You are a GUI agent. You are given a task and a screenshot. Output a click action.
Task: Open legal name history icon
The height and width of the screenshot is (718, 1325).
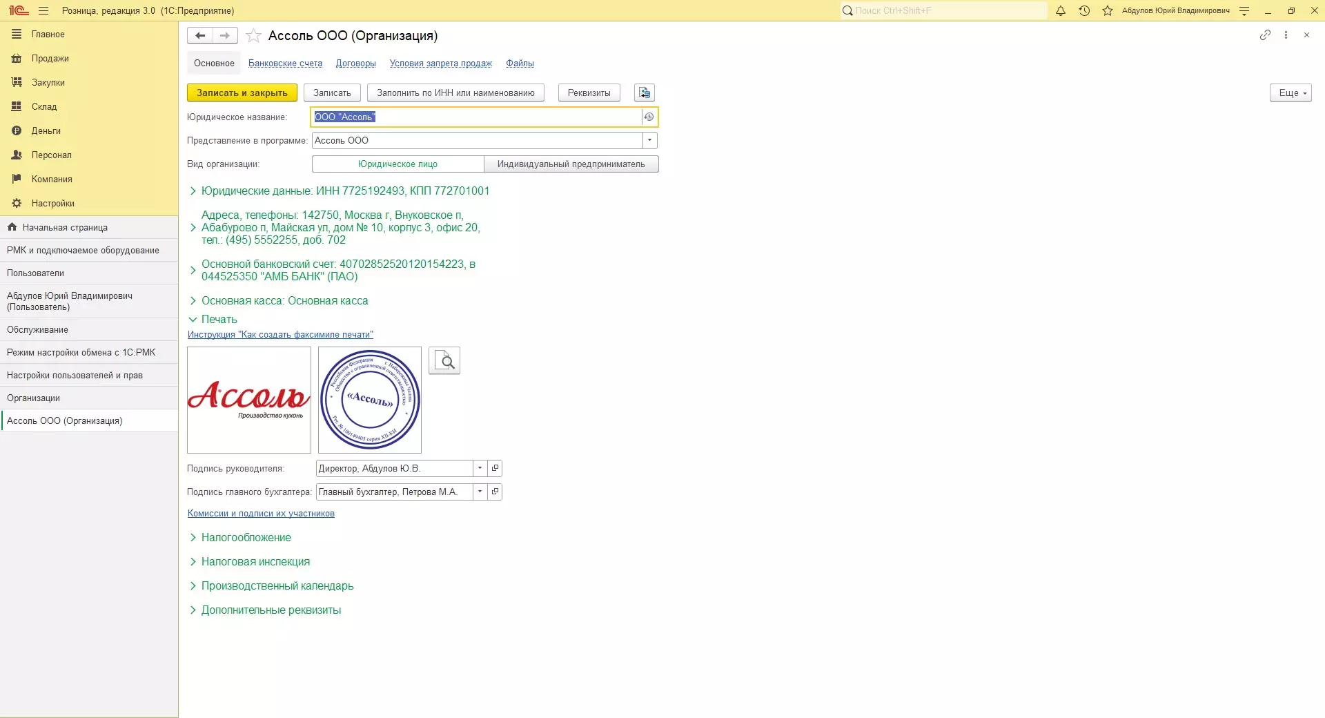pos(649,117)
